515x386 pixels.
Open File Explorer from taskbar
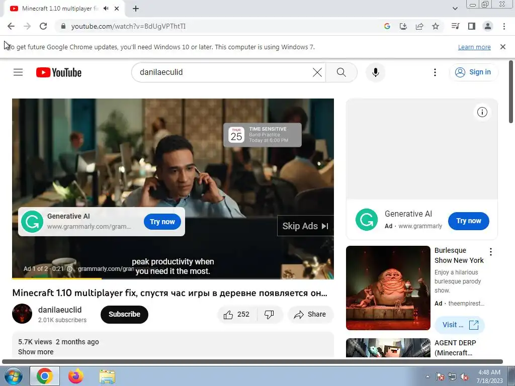(x=108, y=376)
